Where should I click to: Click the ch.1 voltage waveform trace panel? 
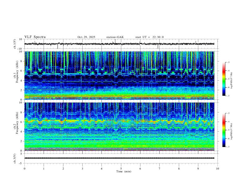click(121, 44)
